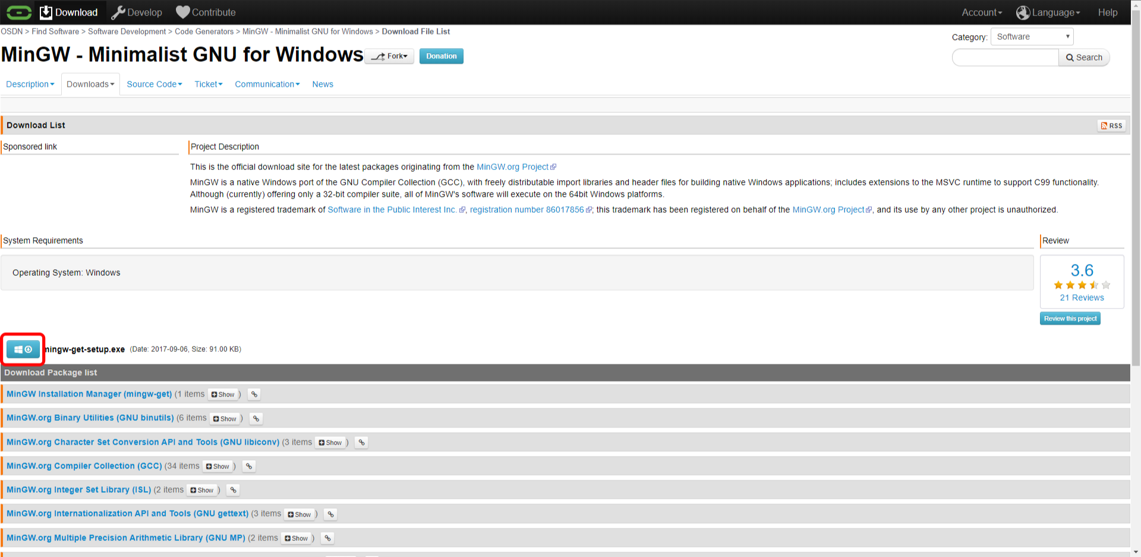This screenshot has width=1141, height=557.
Task: Expand the Communication tab menu
Action: pos(267,84)
